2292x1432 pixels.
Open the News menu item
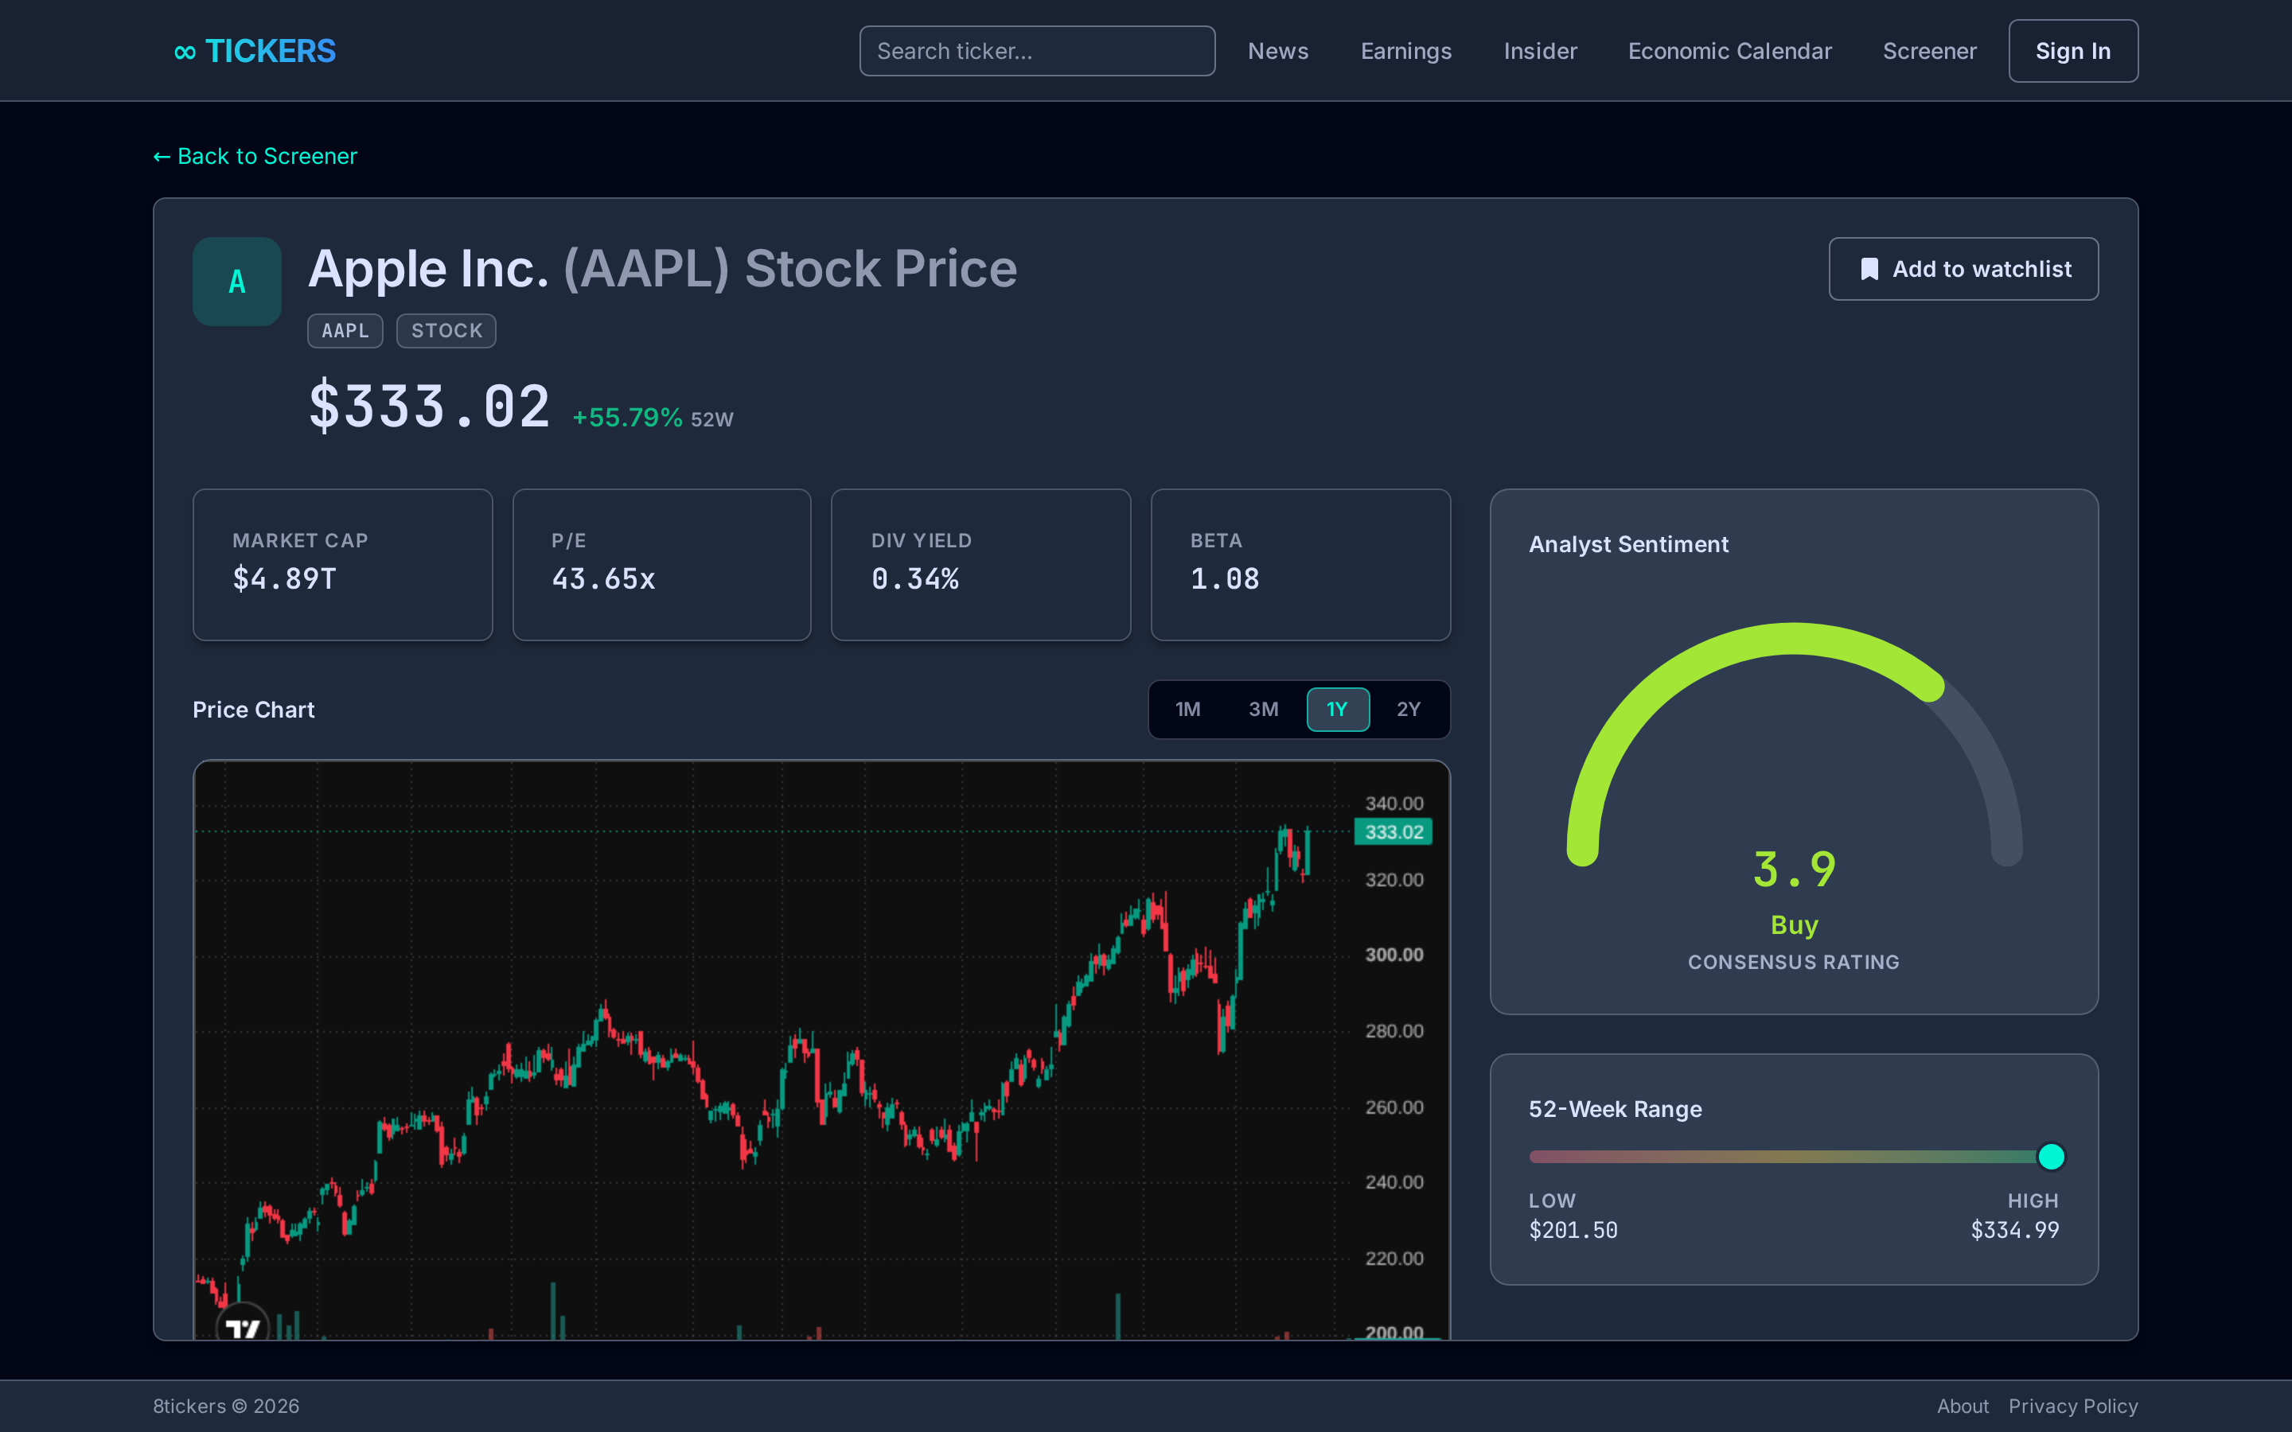[1277, 51]
